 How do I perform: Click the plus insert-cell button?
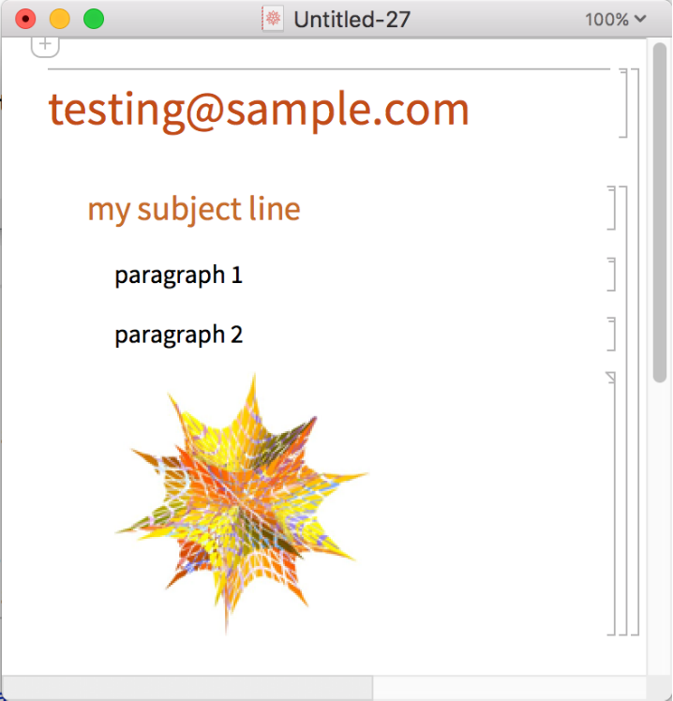(45, 45)
